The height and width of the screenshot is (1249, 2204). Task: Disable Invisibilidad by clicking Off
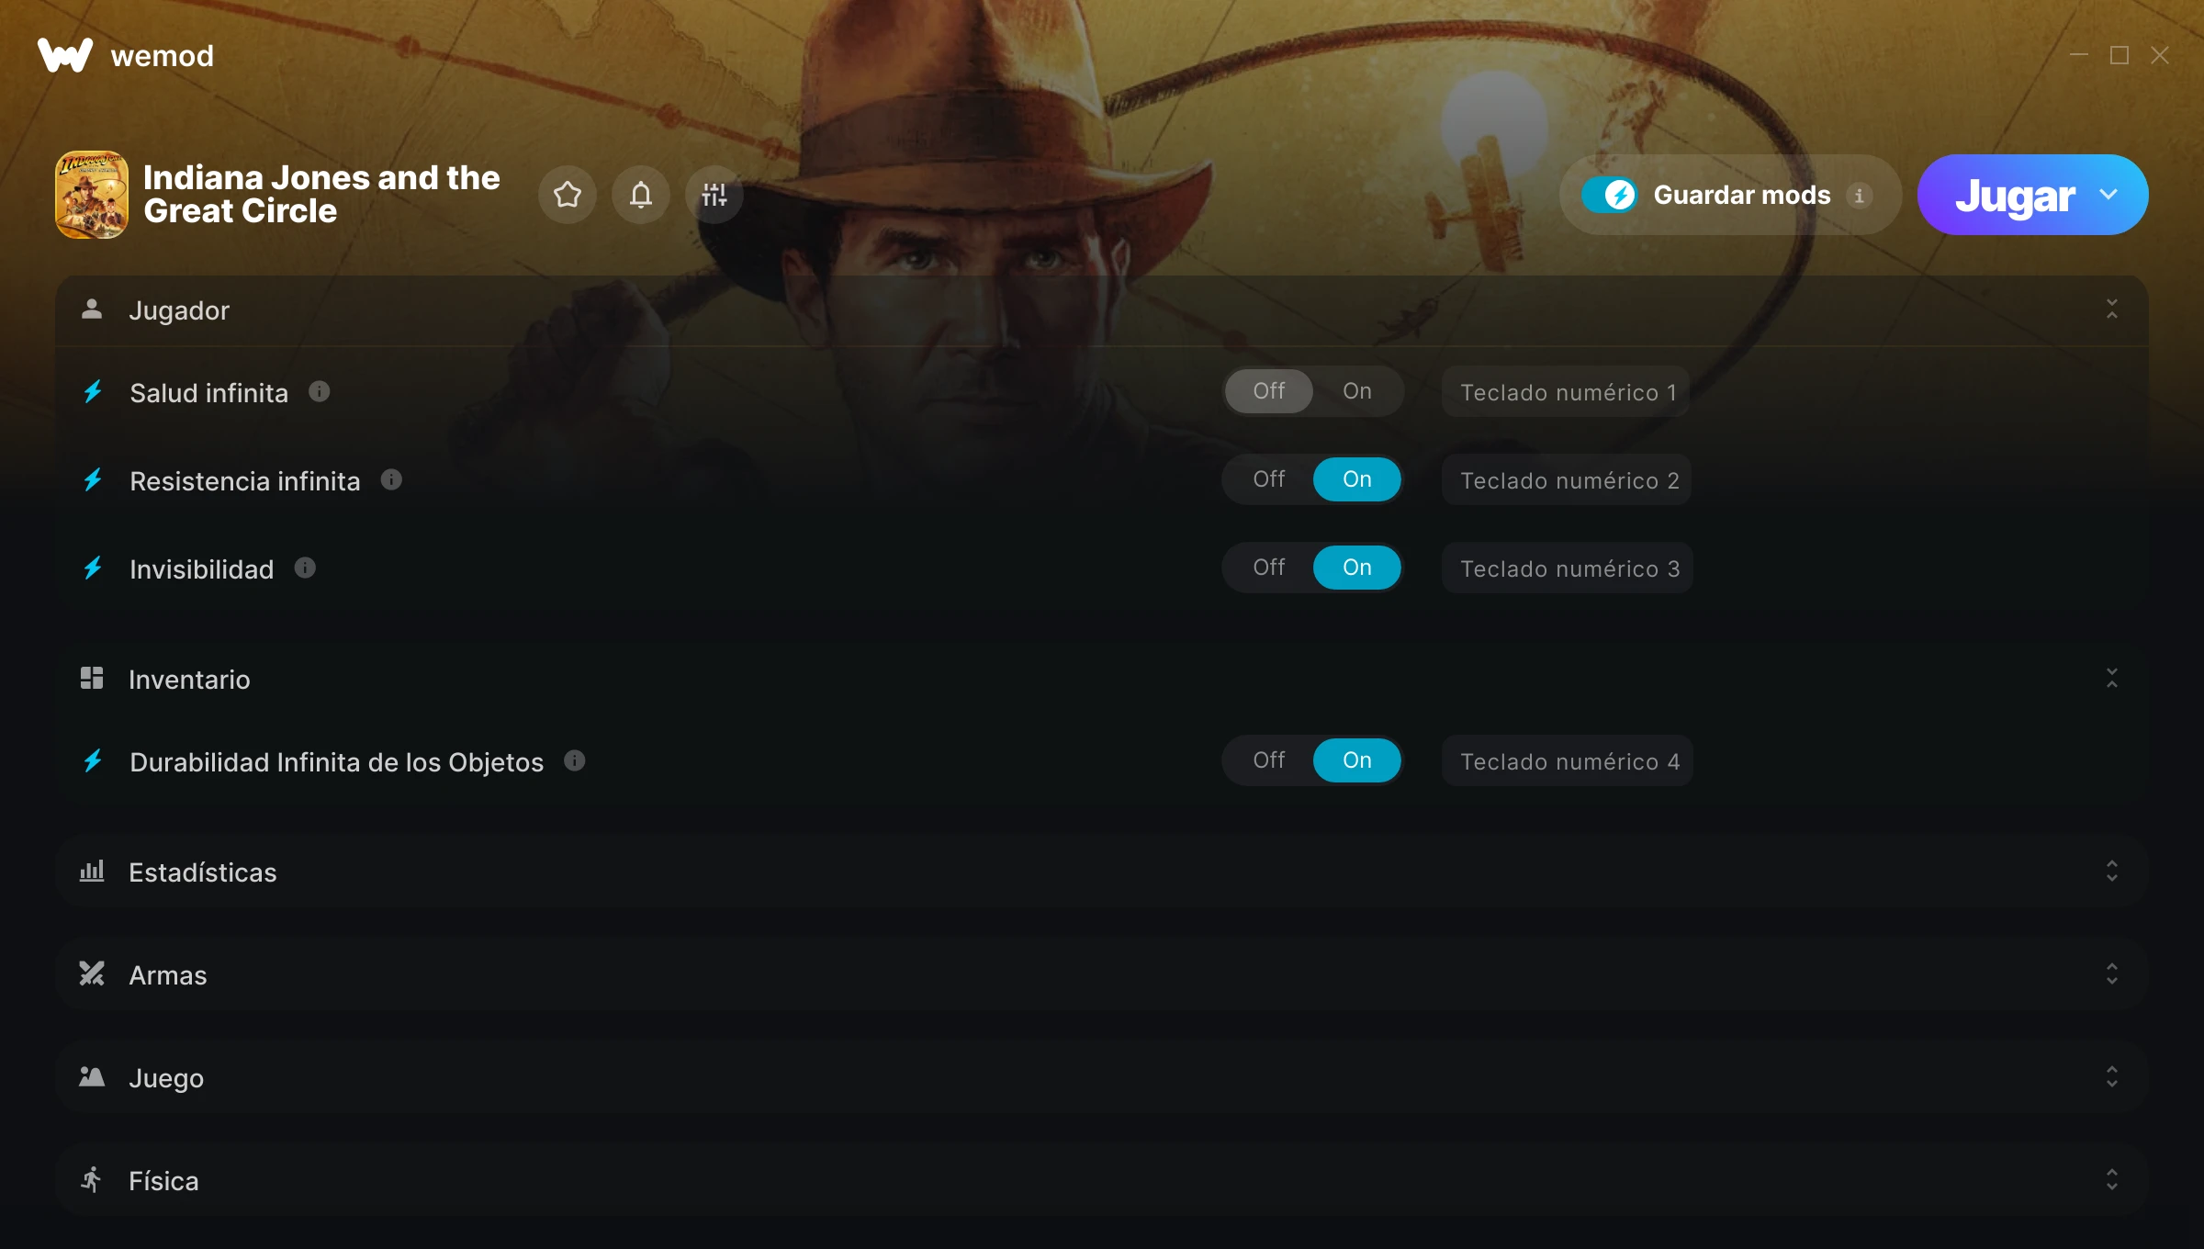click(1269, 568)
